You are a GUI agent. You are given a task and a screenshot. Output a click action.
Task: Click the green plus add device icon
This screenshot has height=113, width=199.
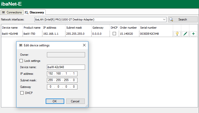pos(193,34)
